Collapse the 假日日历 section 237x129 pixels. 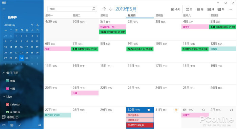4,73
